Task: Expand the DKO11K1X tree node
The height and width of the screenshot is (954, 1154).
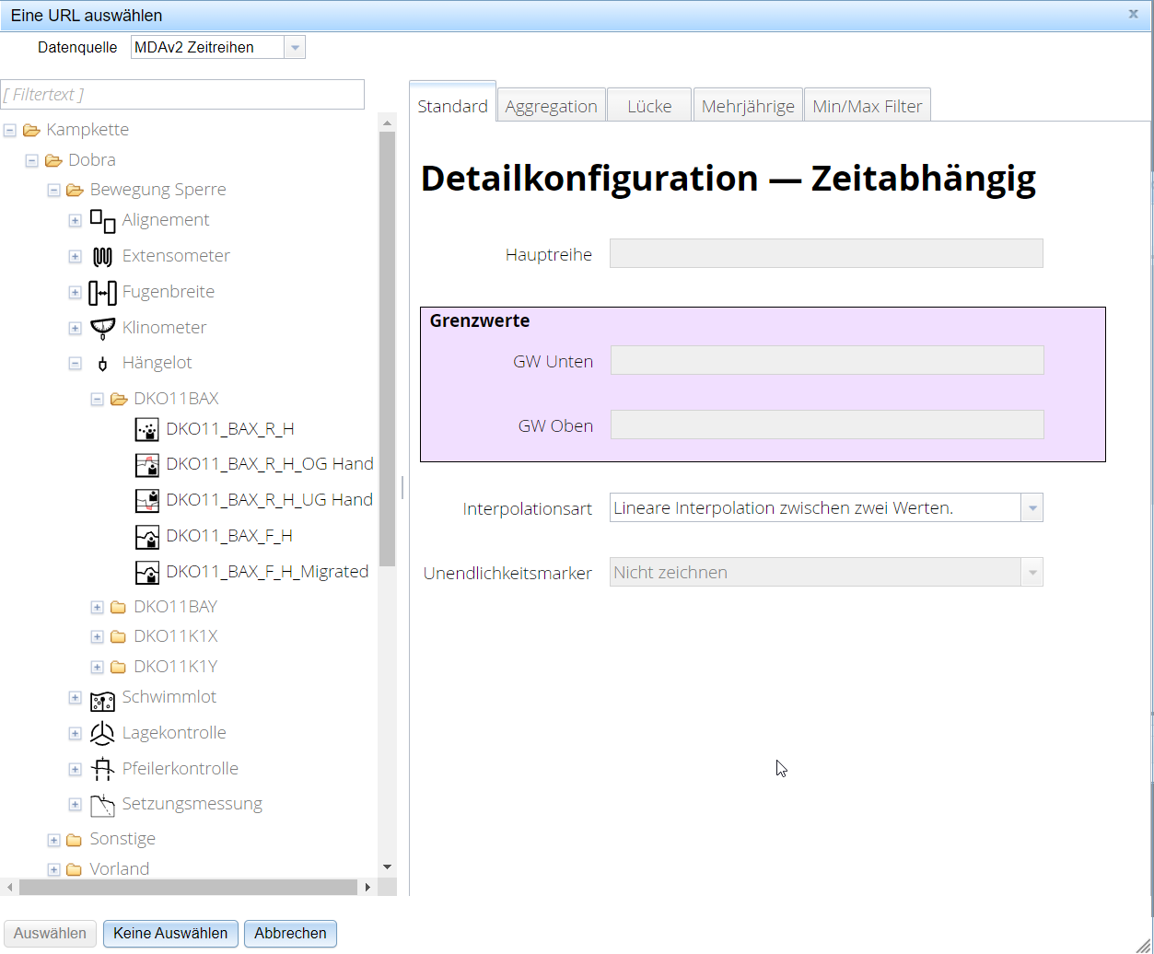Action: click(97, 635)
